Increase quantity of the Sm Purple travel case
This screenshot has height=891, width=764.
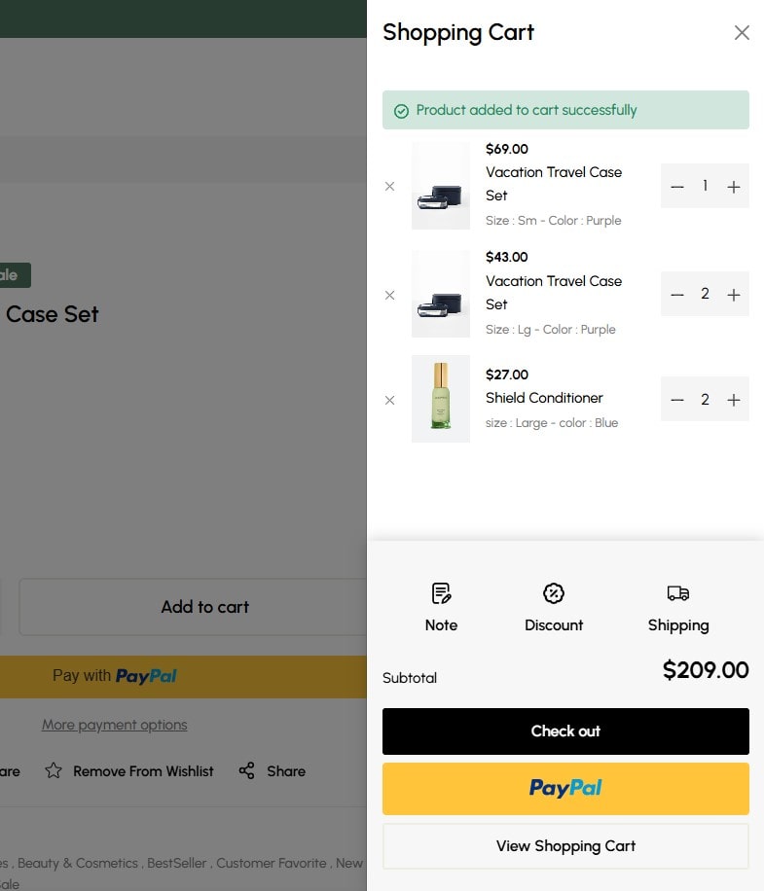coord(733,187)
